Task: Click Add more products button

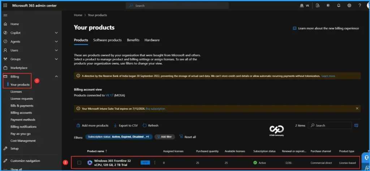Action: [x=92, y=126]
